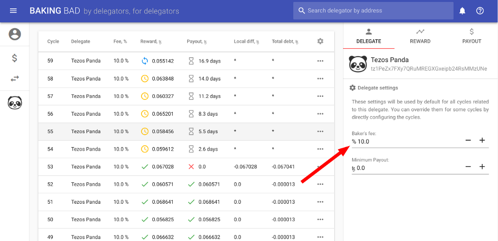Click payout value 16.9 days

click(x=210, y=61)
